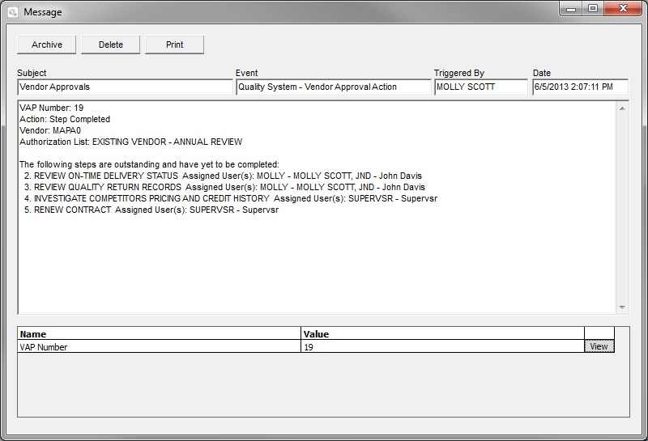Select the VAP Number name cell

click(159, 347)
